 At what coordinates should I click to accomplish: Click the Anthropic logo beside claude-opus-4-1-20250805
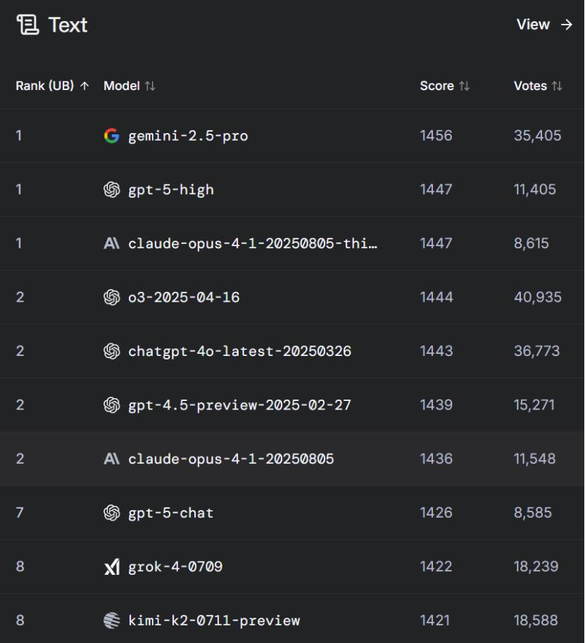click(111, 459)
